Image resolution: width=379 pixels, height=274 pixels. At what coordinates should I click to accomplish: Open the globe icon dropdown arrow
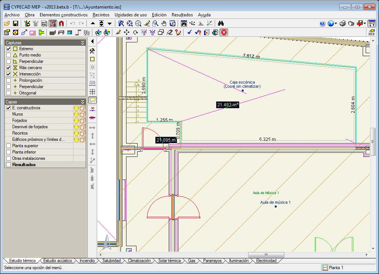[x=336, y=23]
